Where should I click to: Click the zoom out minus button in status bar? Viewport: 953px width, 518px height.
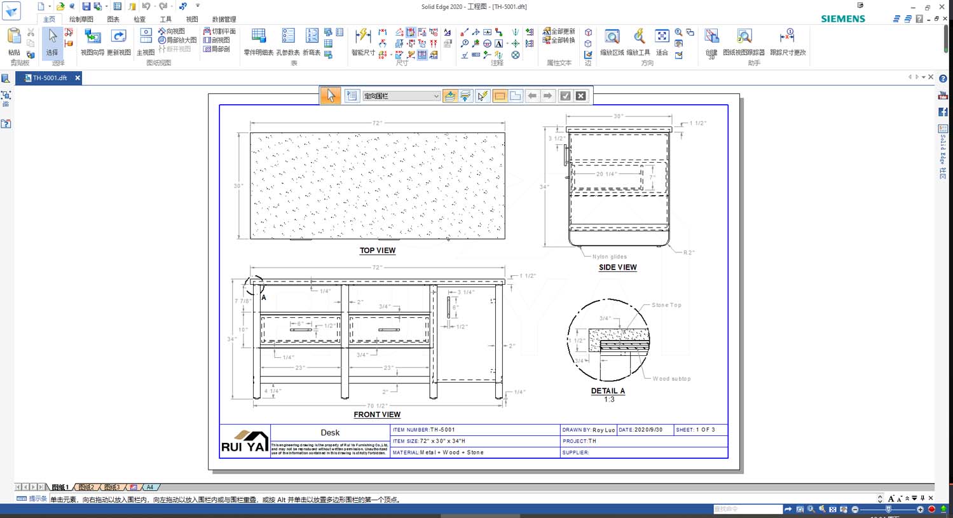855,509
